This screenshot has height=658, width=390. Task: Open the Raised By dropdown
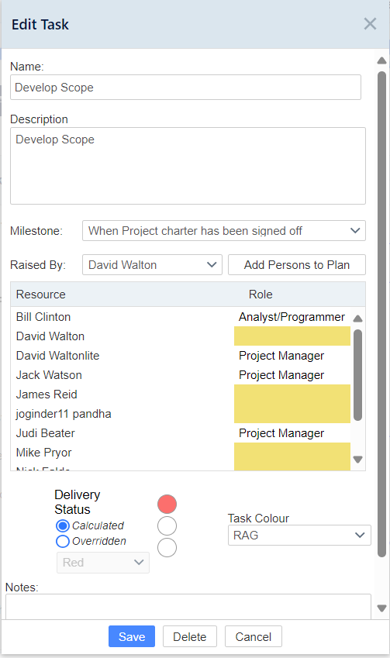pyautogui.click(x=152, y=265)
